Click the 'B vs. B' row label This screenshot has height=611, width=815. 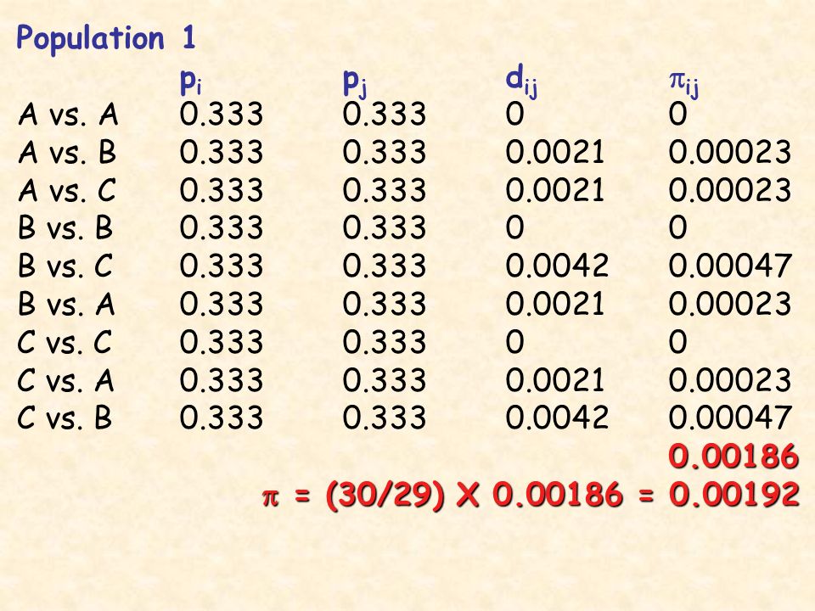(x=65, y=227)
